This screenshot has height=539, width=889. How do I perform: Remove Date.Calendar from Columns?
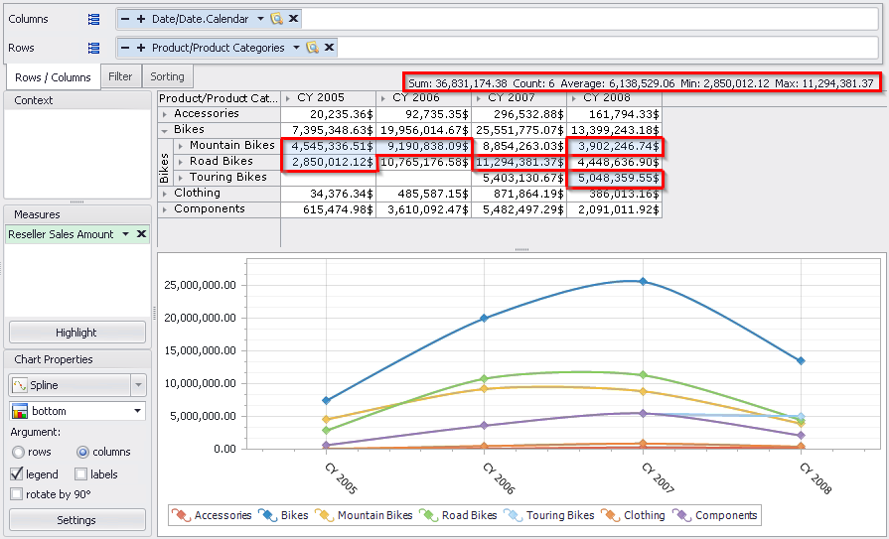tap(293, 19)
